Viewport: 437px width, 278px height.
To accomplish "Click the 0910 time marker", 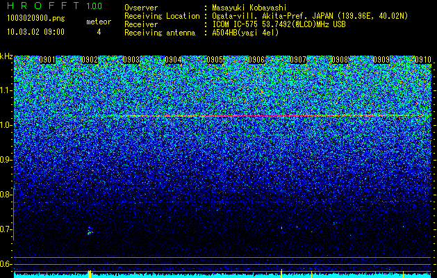I will 423,60.
